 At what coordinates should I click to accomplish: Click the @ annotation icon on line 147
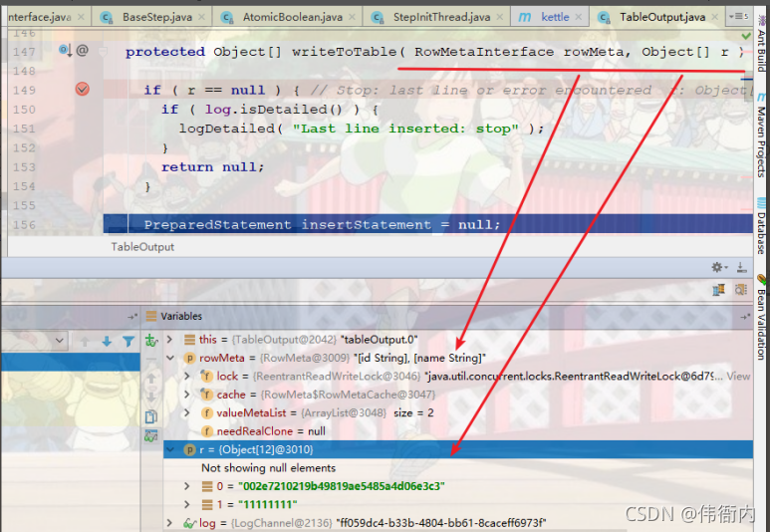[x=83, y=50]
